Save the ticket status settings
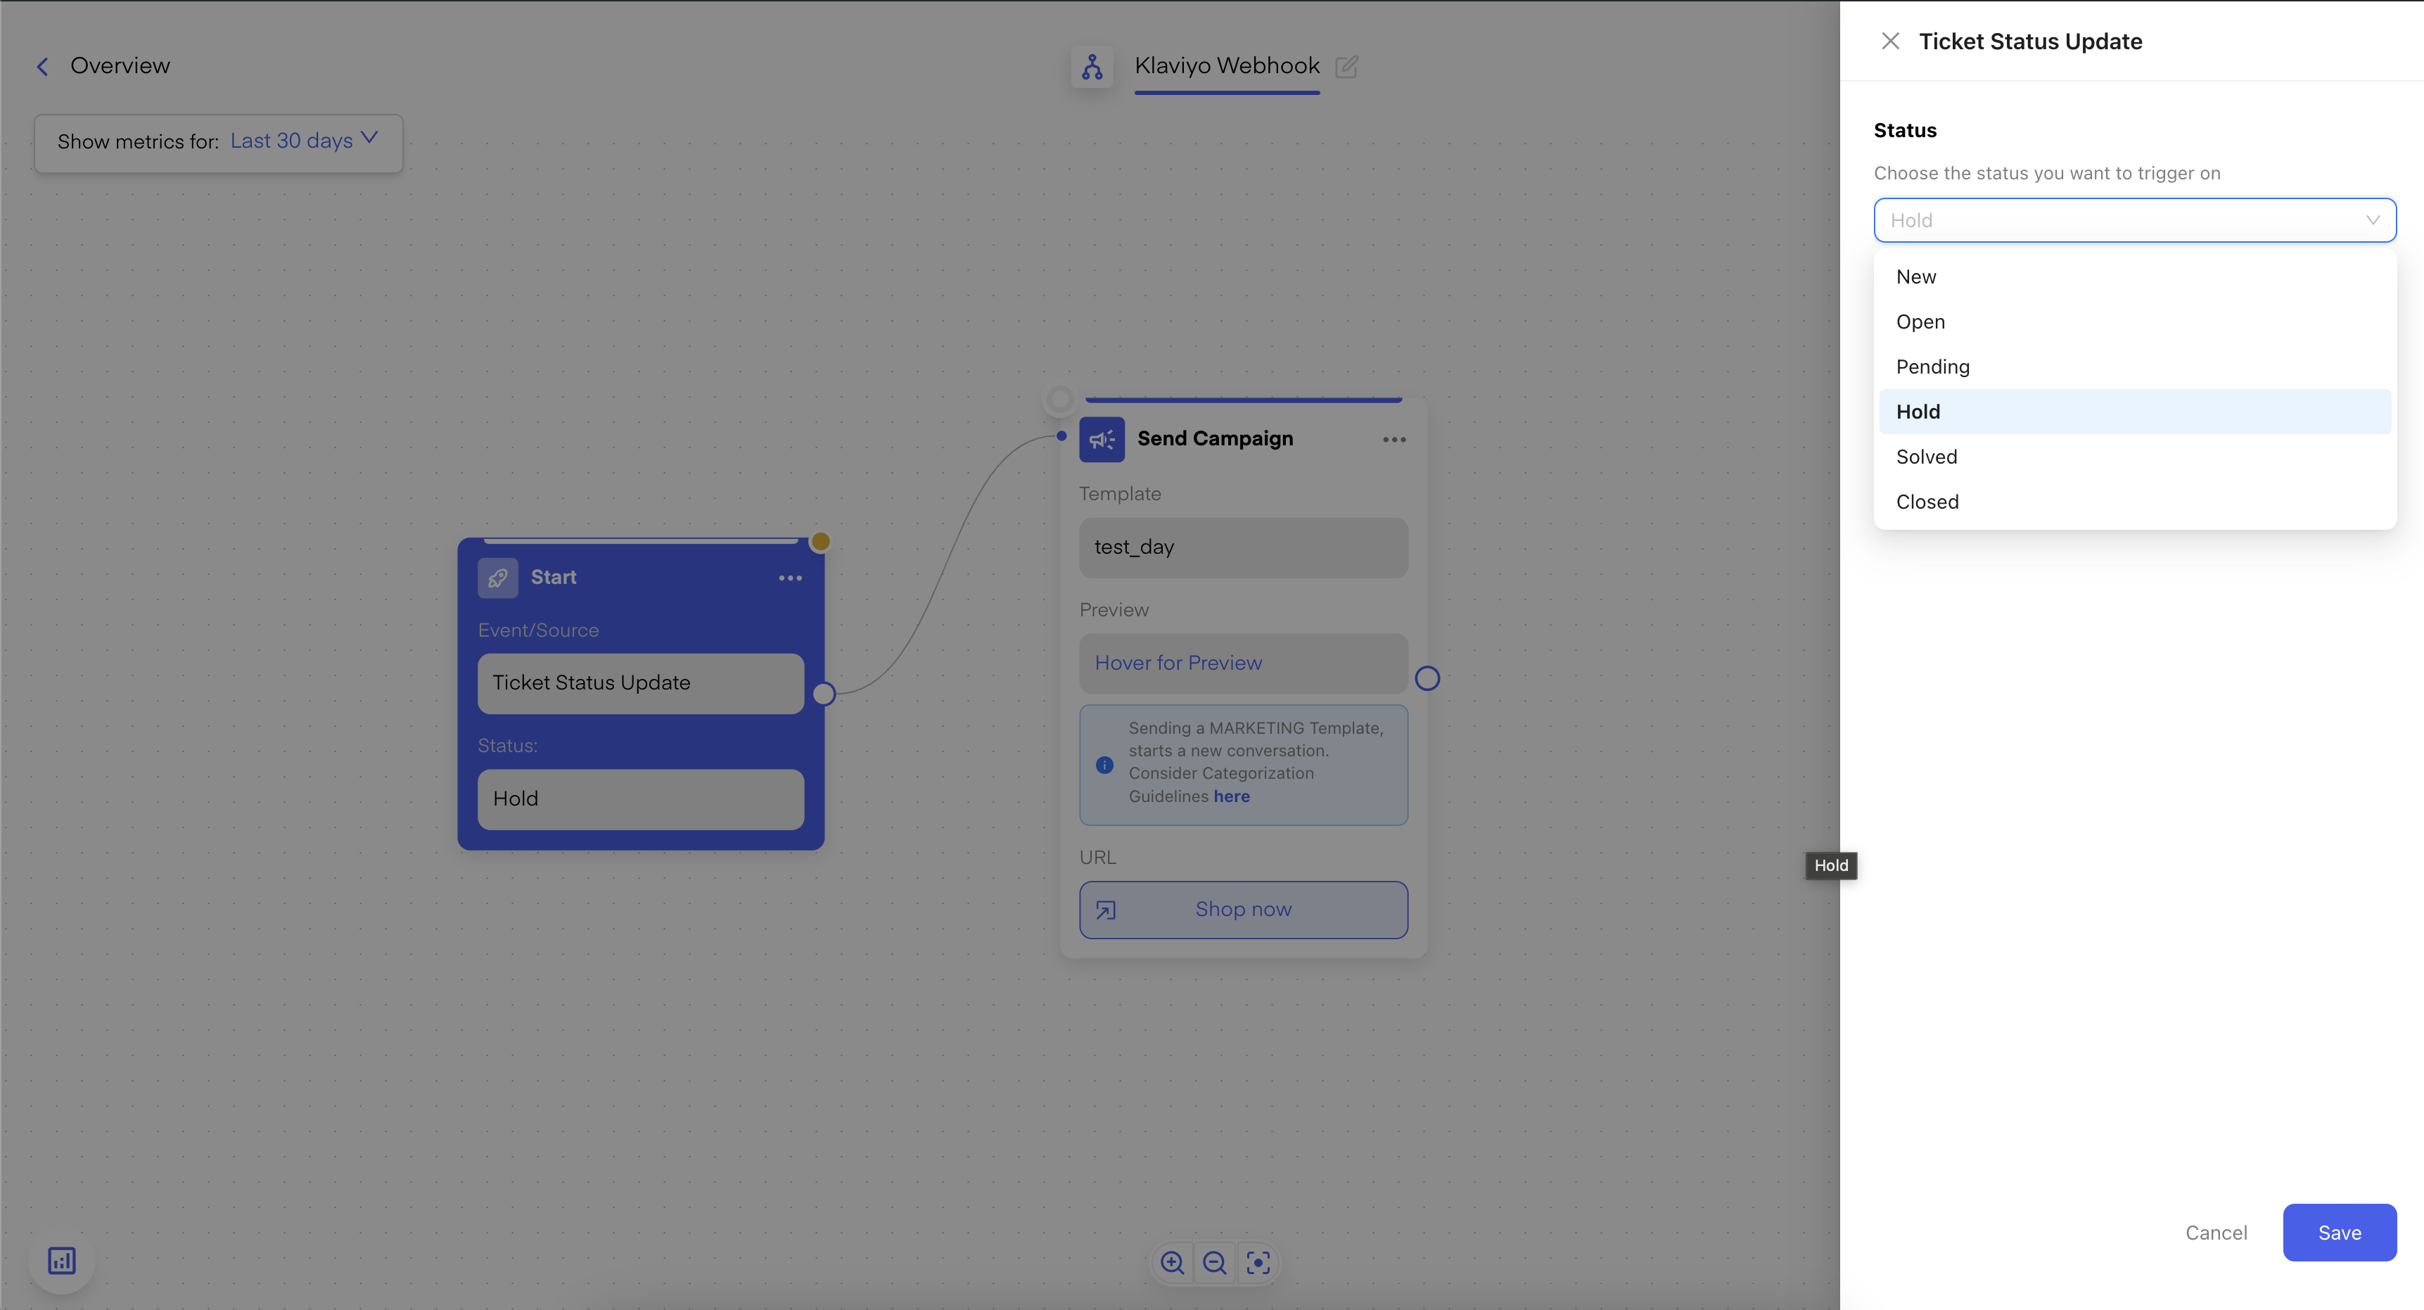2424x1310 pixels. click(x=2338, y=1232)
